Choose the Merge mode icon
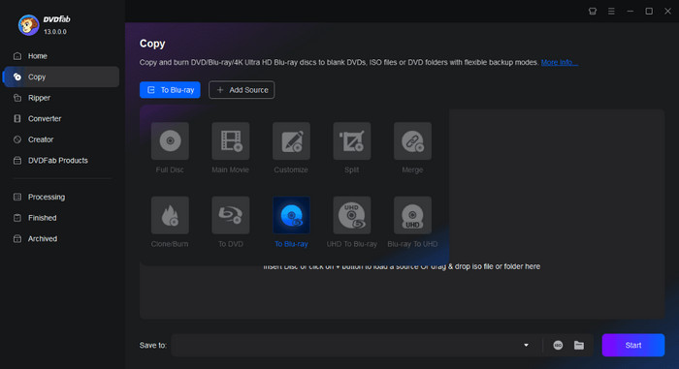The width and height of the screenshot is (679, 369). coord(412,141)
